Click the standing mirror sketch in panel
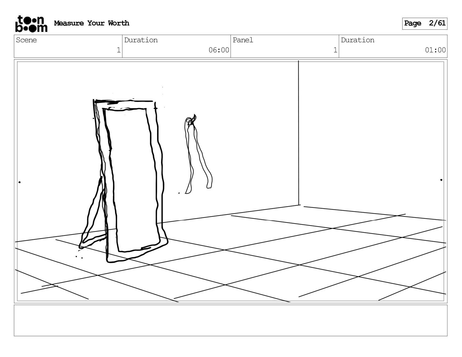 123,181
